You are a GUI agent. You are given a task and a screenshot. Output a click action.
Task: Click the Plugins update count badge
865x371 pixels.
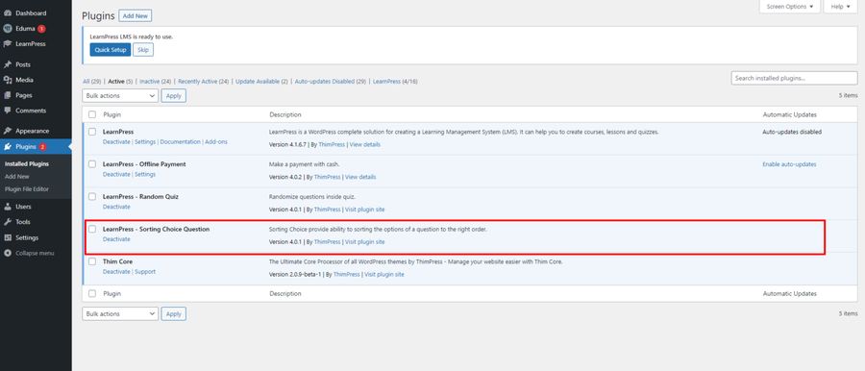coord(42,147)
